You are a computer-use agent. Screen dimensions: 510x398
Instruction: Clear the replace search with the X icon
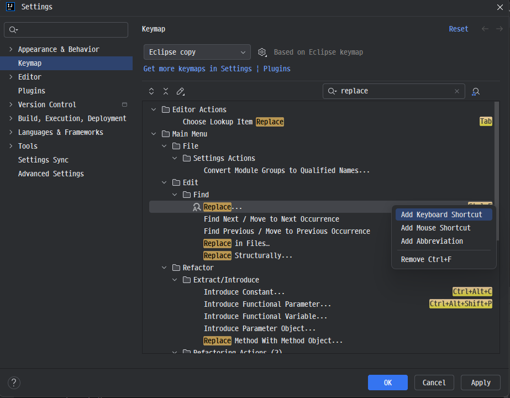coord(457,91)
